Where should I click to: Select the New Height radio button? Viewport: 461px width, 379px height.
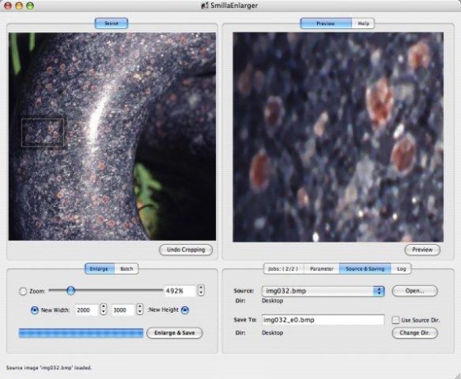(x=185, y=310)
